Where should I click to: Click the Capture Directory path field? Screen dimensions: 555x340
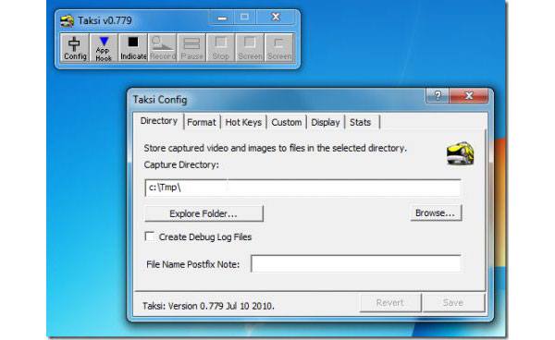(302, 188)
